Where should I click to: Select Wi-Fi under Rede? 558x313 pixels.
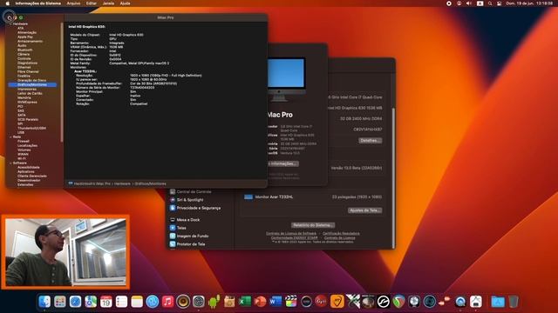coord(21,158)
